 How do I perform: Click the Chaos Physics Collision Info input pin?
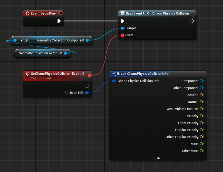click(114, 81)
